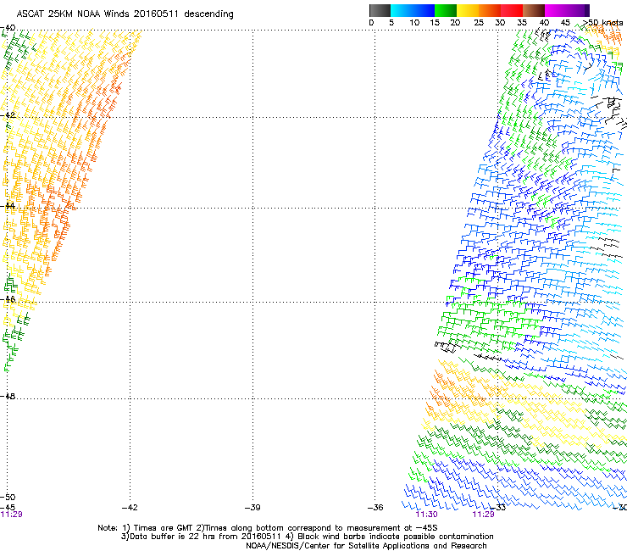Select the longitude axis label '-36'
The width and height of the screenshot is (627, 551).
click(375, 508)
